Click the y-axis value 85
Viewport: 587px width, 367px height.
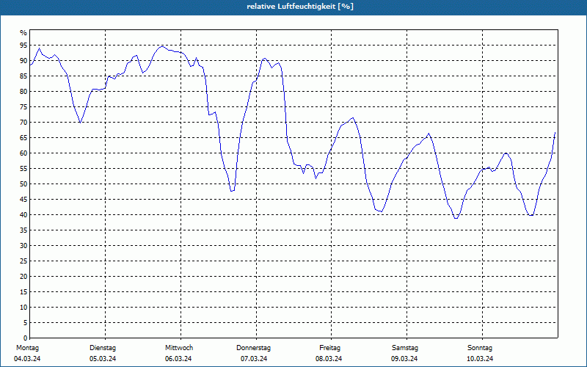point(23,76)
